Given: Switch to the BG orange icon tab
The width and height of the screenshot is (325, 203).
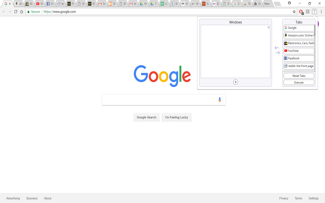Looking at the screenshot, I should coord(112,4).
